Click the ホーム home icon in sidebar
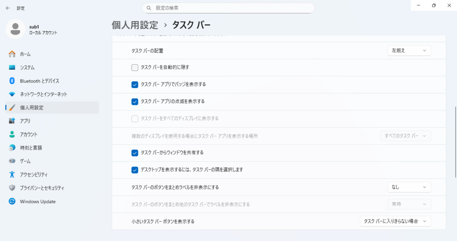The image size is (457, 241). (12, 54)
